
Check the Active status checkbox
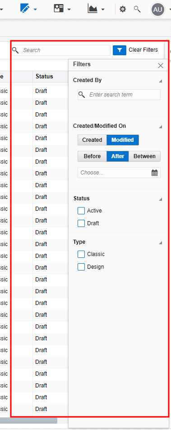[x=81, y=211]
